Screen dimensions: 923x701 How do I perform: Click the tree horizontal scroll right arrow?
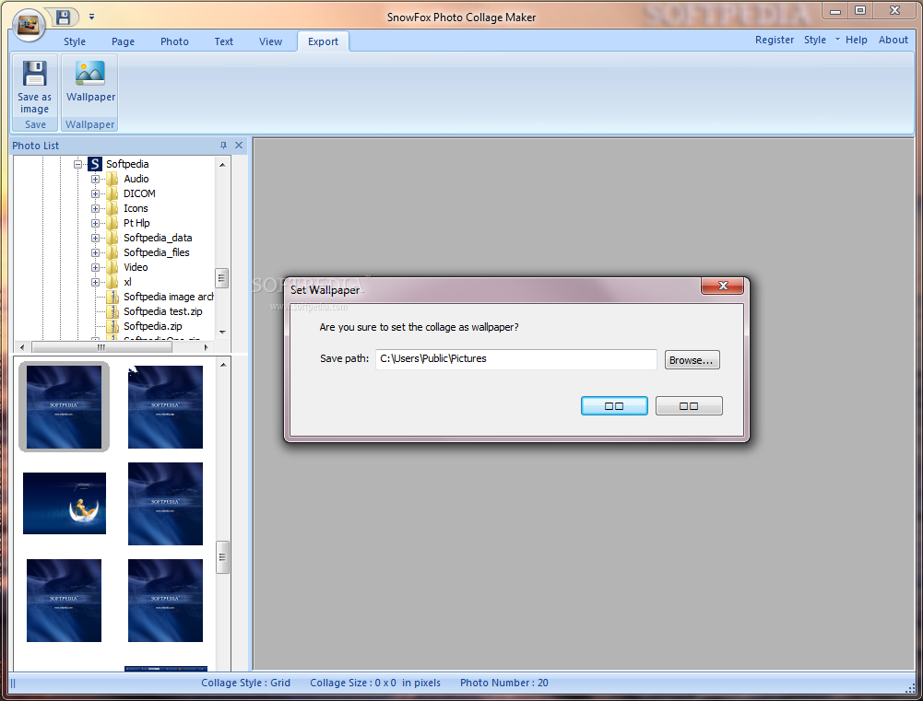click(206, 347)
